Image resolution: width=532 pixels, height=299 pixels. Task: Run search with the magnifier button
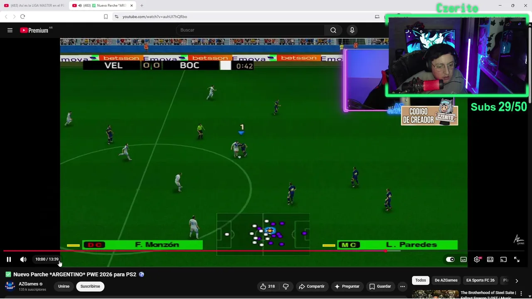click(x=333, y=30)
